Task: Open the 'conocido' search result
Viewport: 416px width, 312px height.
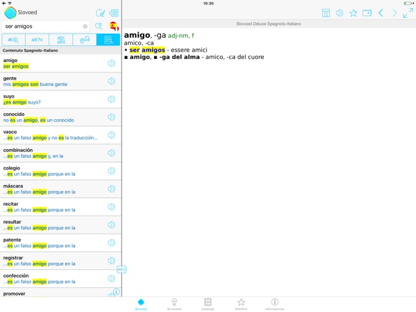Action: (52, 117)
